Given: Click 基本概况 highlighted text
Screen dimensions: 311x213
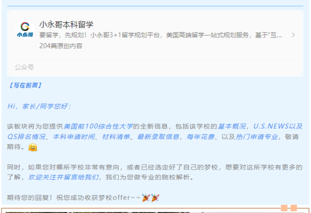Looking at the screenshot, I should pyautogui.click(x=232, y=126).
